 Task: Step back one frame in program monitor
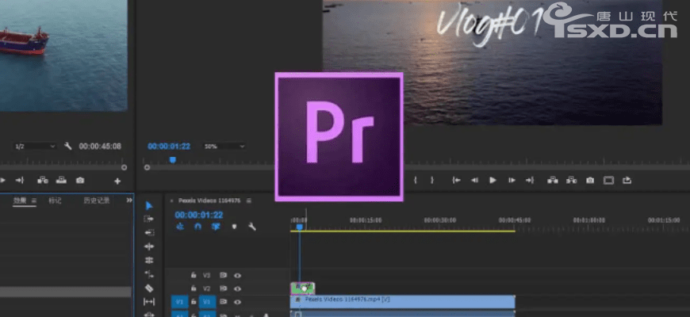[474, 180]
